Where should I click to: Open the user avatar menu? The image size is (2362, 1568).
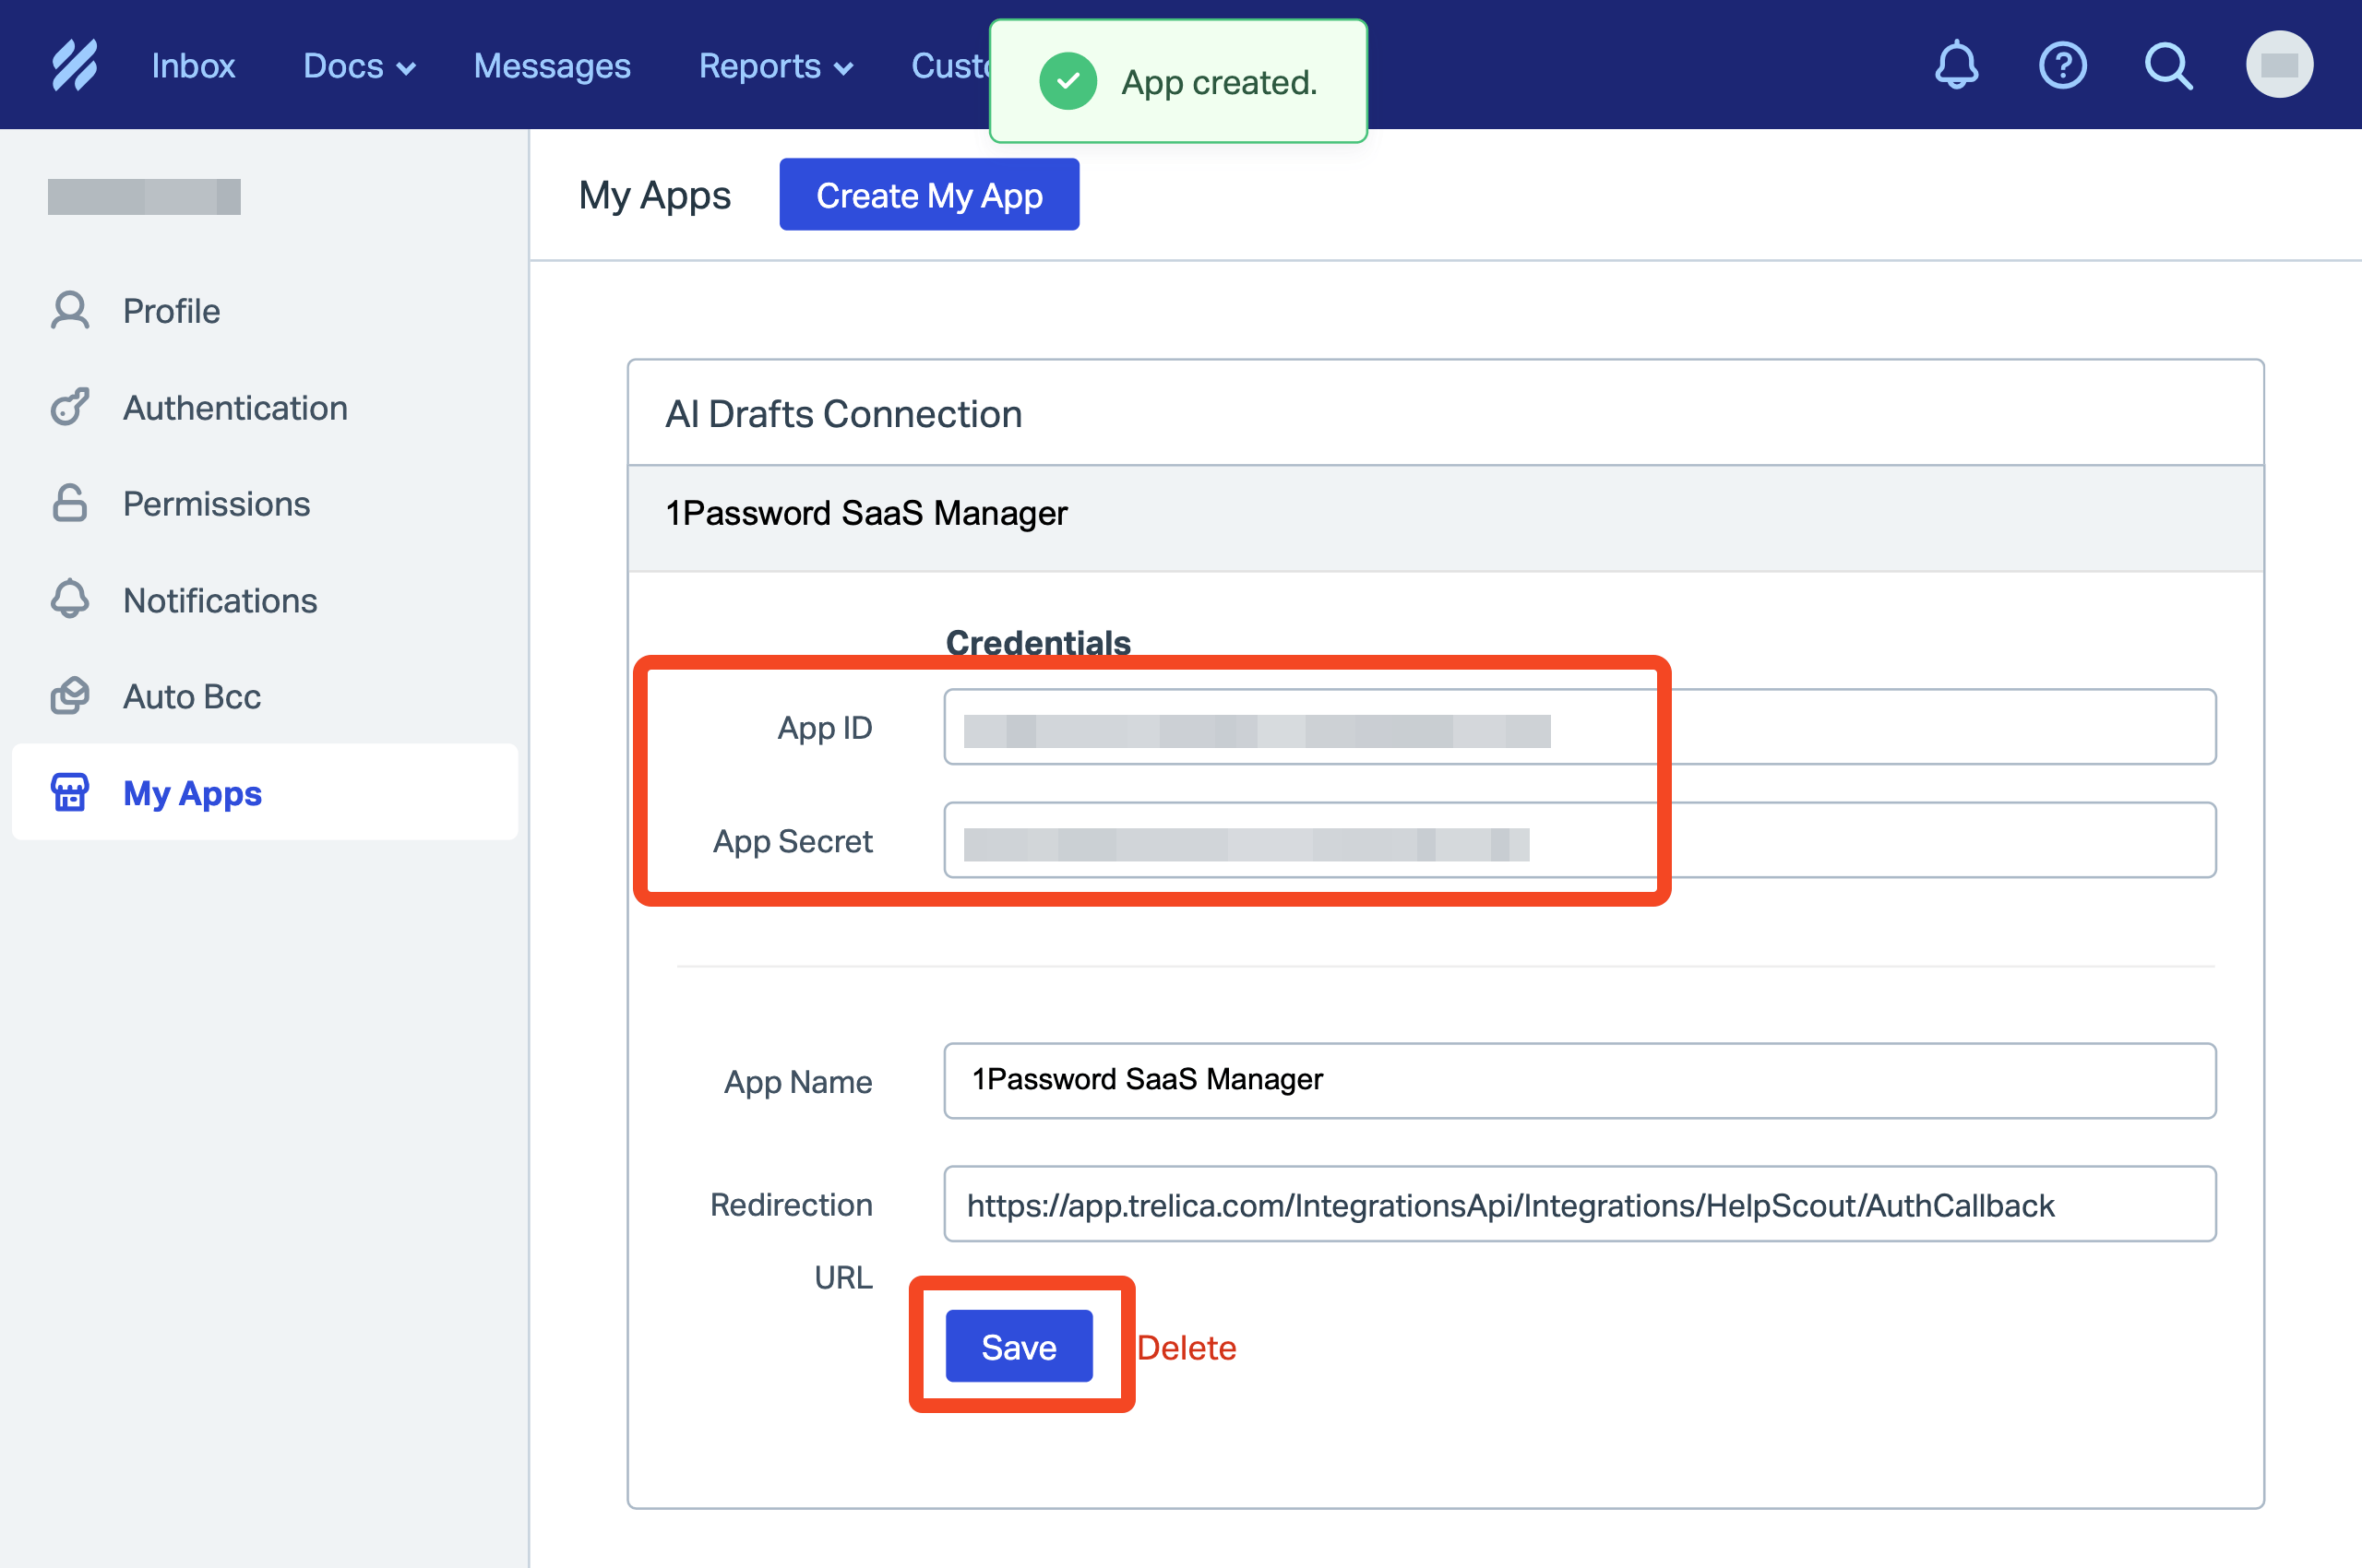(x=2279, y=65)
